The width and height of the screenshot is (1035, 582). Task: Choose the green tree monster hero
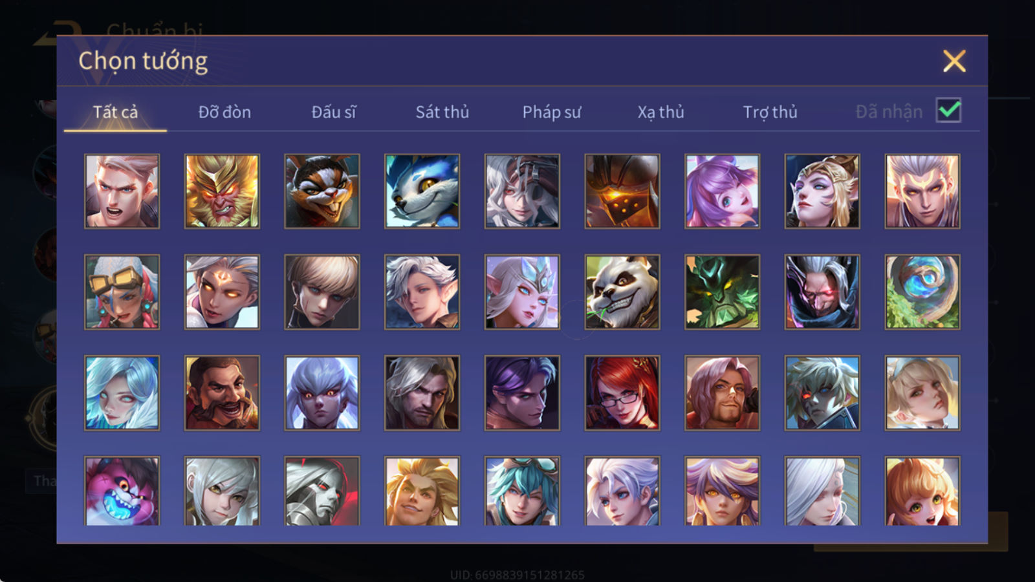(x=722, y=292)
